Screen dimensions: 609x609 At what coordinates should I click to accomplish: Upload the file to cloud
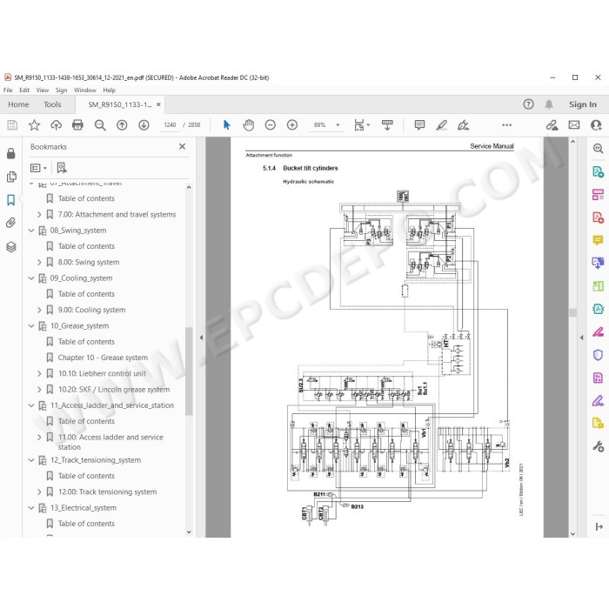tap(57, 125)
